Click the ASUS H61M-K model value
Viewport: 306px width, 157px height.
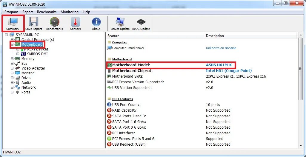pos(219,65)
